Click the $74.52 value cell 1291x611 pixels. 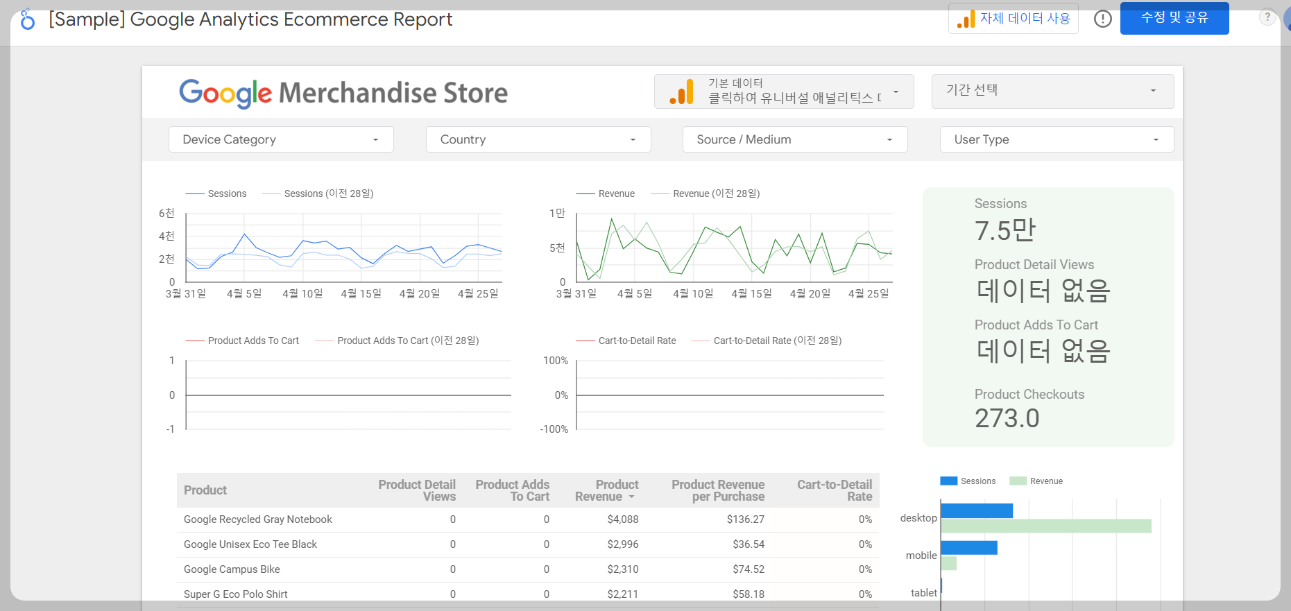coord(749,569)
